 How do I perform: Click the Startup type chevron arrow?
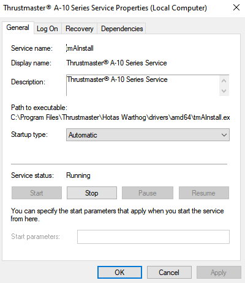pyautogui.click(x=224, y=135)
